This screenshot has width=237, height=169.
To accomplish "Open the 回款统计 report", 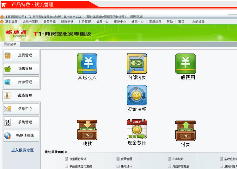I will 176,159.
